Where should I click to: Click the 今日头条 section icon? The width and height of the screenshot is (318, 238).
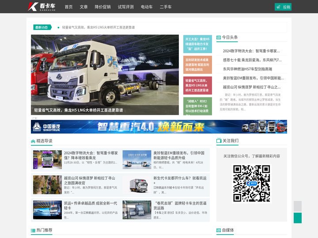tap(219, 37)
